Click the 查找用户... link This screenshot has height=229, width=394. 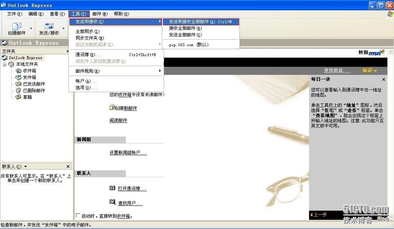click(x=130, y=203)
